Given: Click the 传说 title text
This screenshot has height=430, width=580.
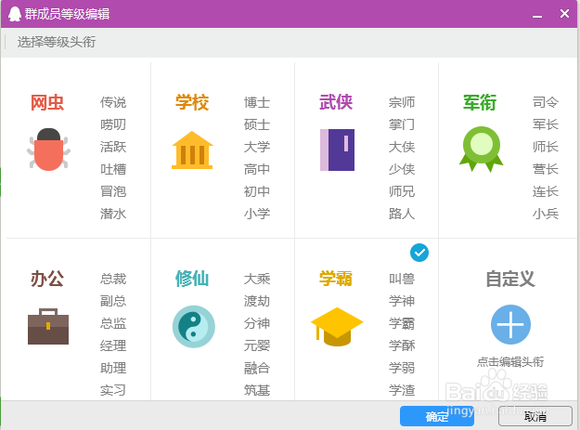Looking at the screenshot, I should pyautogui.click(x=113, y=102).
